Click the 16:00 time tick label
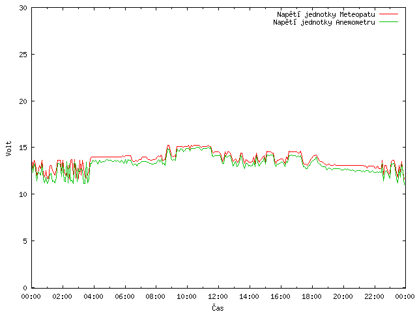Screen dimensions: 417x312 pos(280,296)
